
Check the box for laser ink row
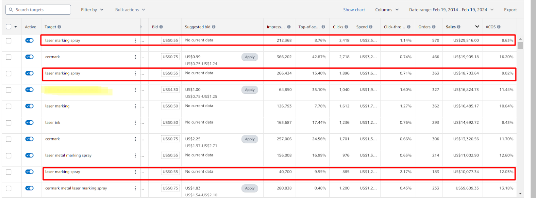coord(9,123)
